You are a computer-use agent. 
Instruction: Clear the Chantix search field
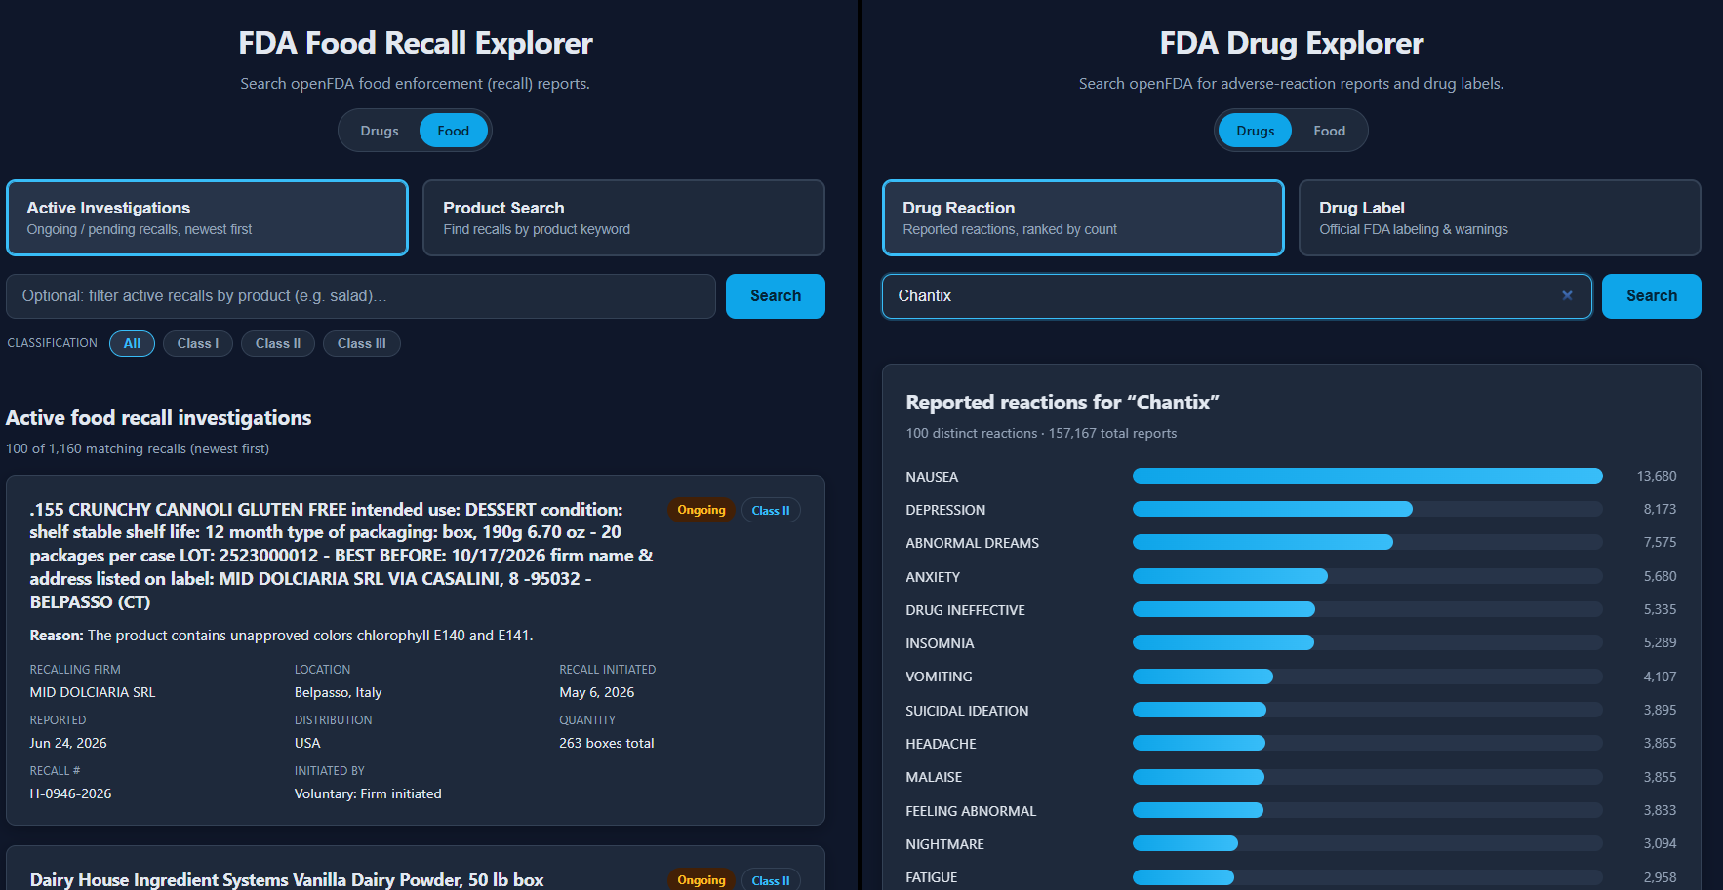coord(1567,295)
